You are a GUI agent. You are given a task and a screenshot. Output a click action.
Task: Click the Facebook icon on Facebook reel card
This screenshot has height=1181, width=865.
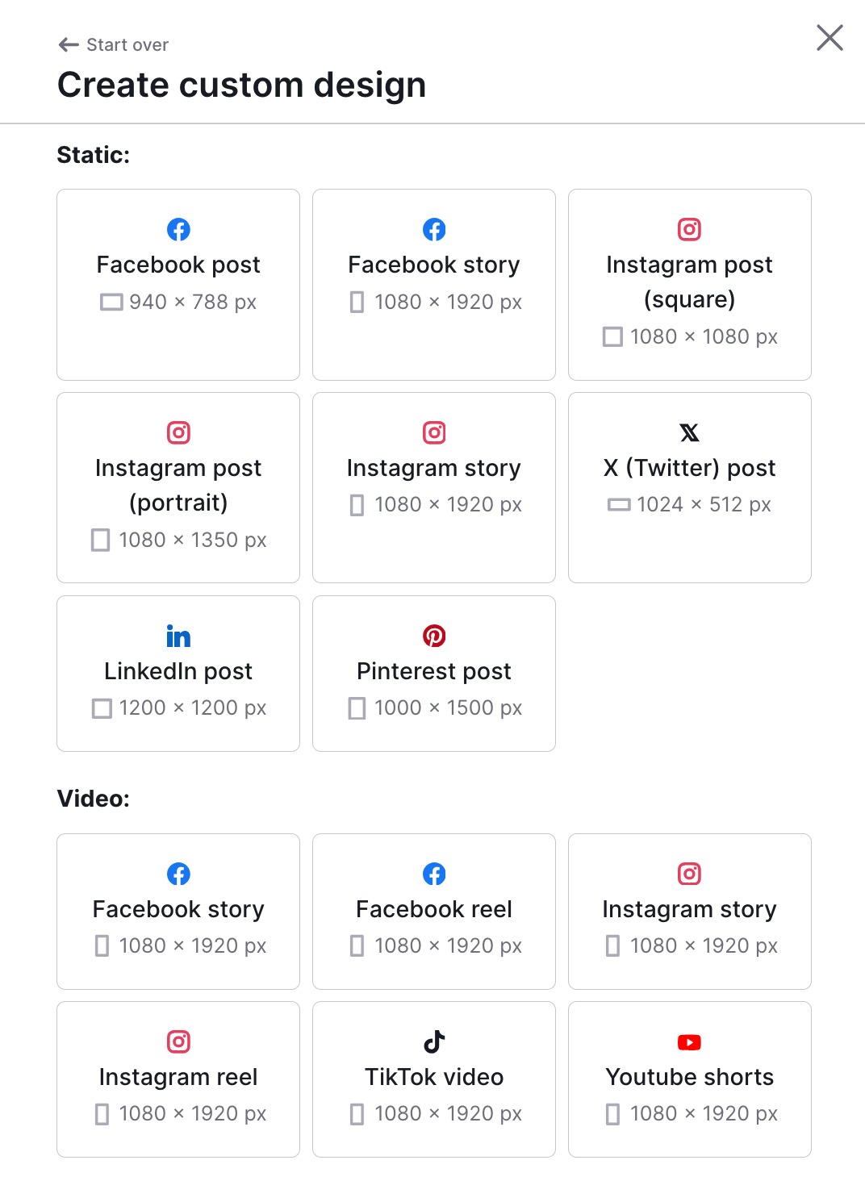[434, 874]
